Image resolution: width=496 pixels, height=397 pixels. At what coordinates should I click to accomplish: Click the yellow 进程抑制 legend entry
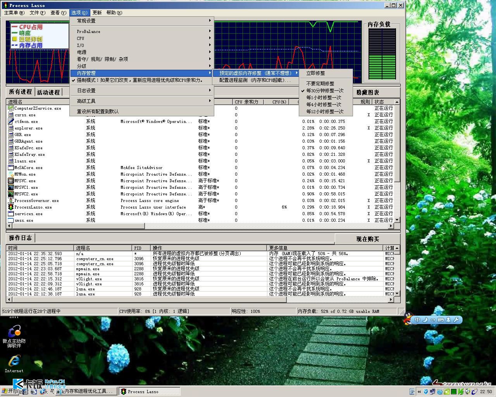coord(27,39)
